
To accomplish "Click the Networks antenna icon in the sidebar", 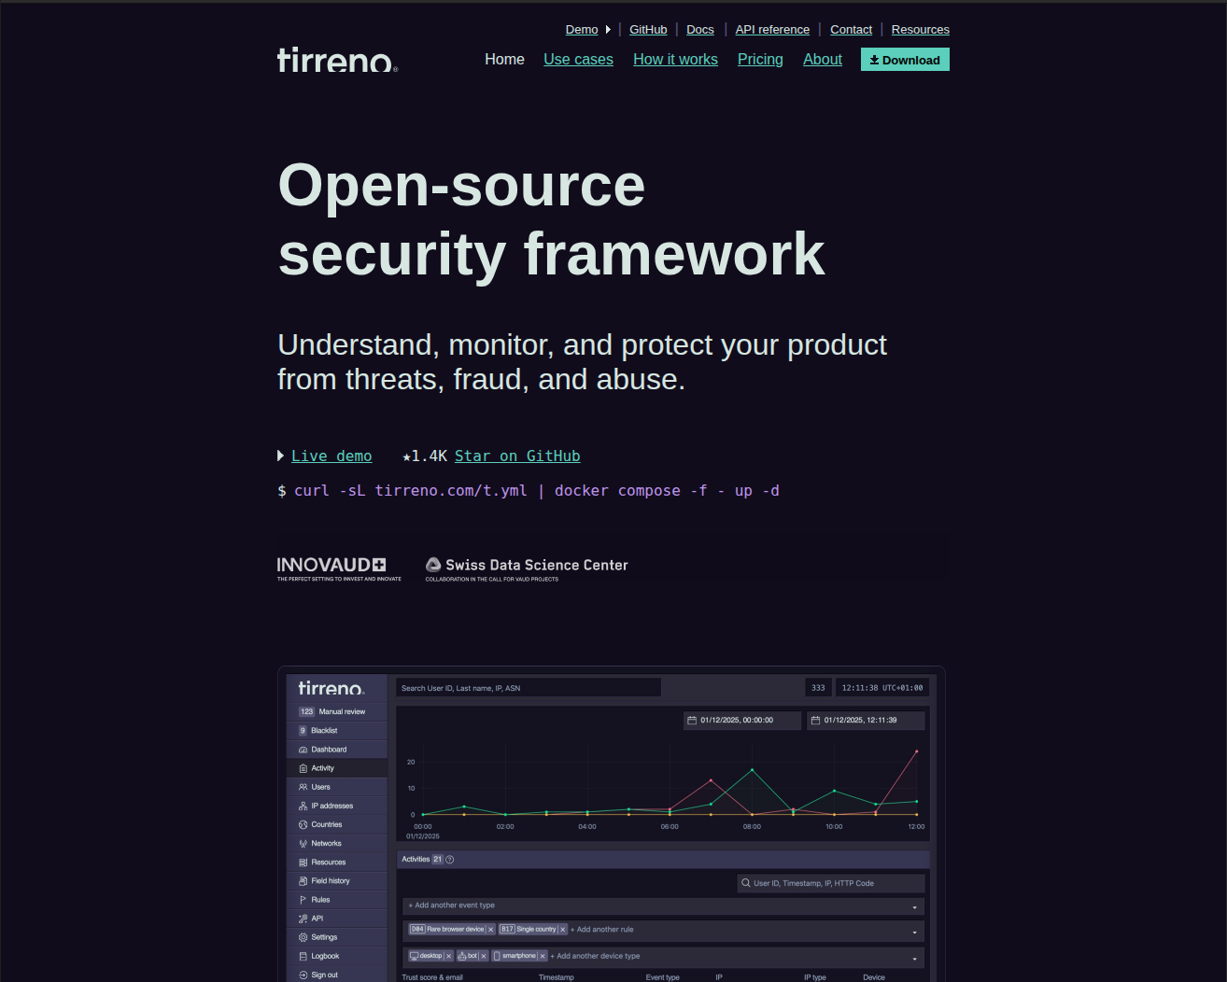I will tap(303, 844).
